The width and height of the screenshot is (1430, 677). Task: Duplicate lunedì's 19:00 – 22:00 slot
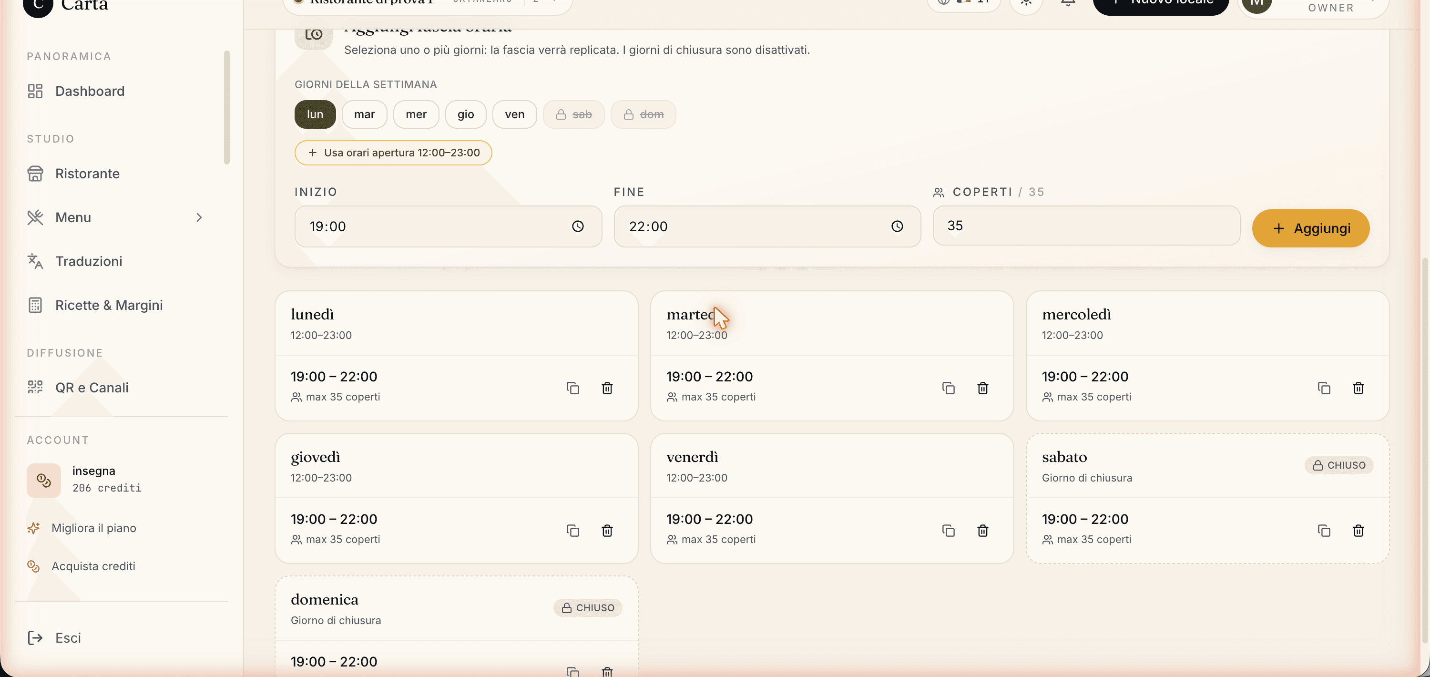click(573, 388)
